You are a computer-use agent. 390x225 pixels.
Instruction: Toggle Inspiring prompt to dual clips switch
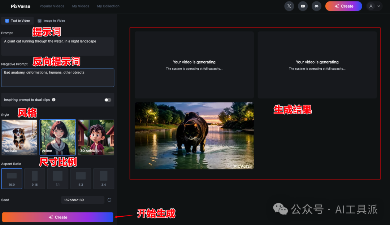(x=108, y=100)
